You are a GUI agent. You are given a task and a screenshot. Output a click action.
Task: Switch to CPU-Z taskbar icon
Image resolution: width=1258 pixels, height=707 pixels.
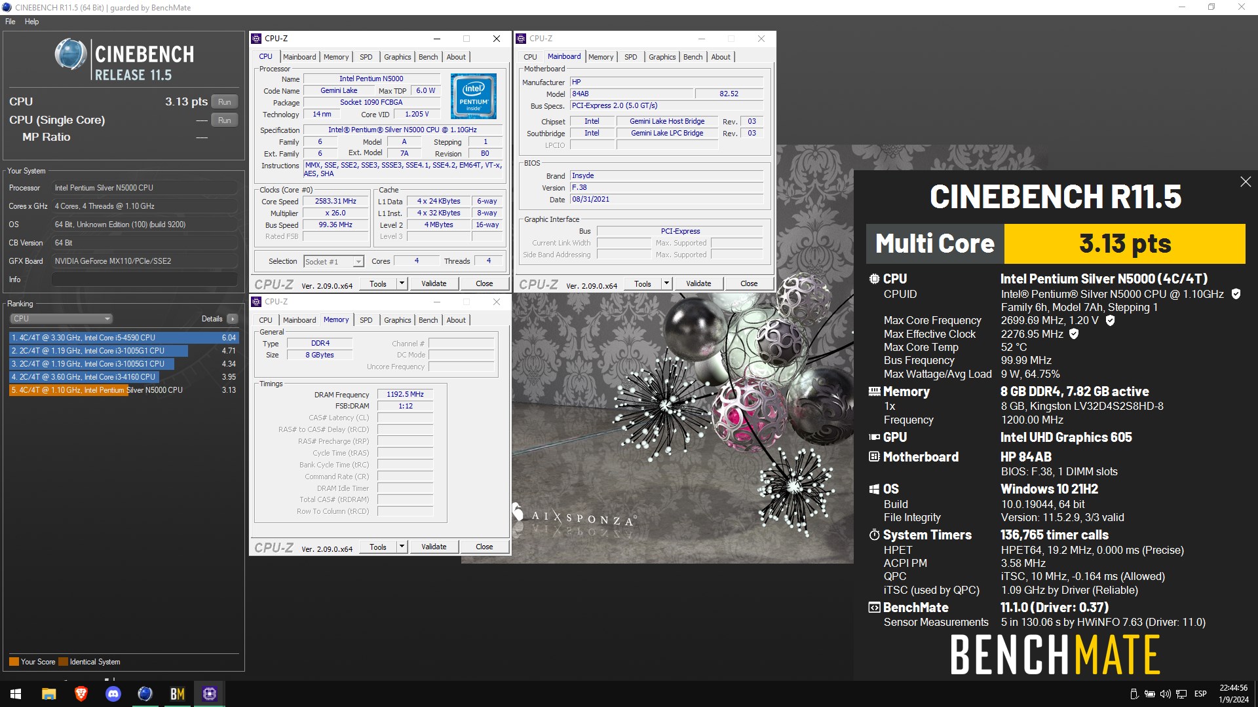click(x=209, y=694)
